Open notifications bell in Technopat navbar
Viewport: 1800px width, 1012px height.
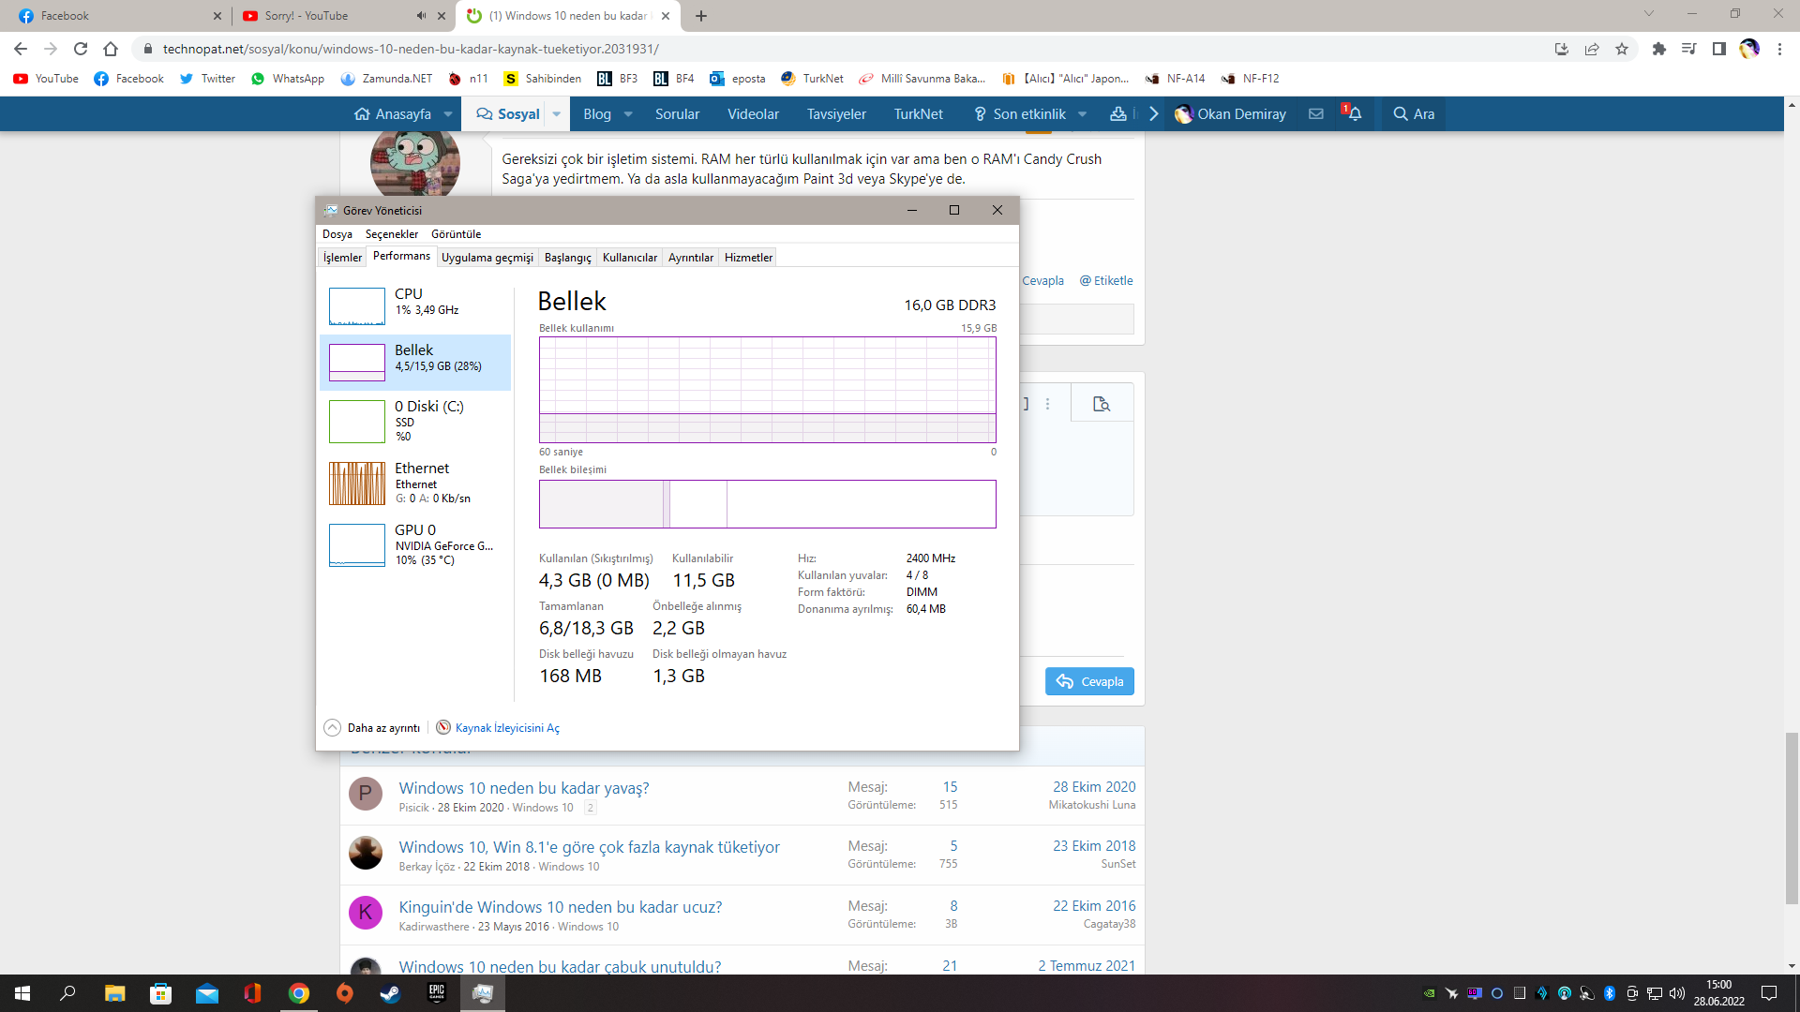pyautogui.click(x=1355, y=113)
